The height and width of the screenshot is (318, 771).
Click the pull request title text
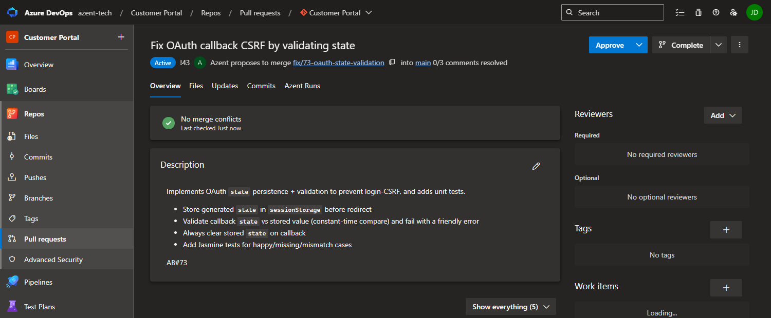[x=253, y=46]
